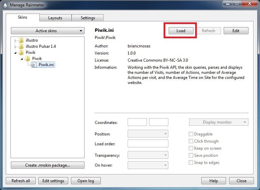
Task: Open the Position dropdown
Action: pyautogui.click(x=148, y=134)
